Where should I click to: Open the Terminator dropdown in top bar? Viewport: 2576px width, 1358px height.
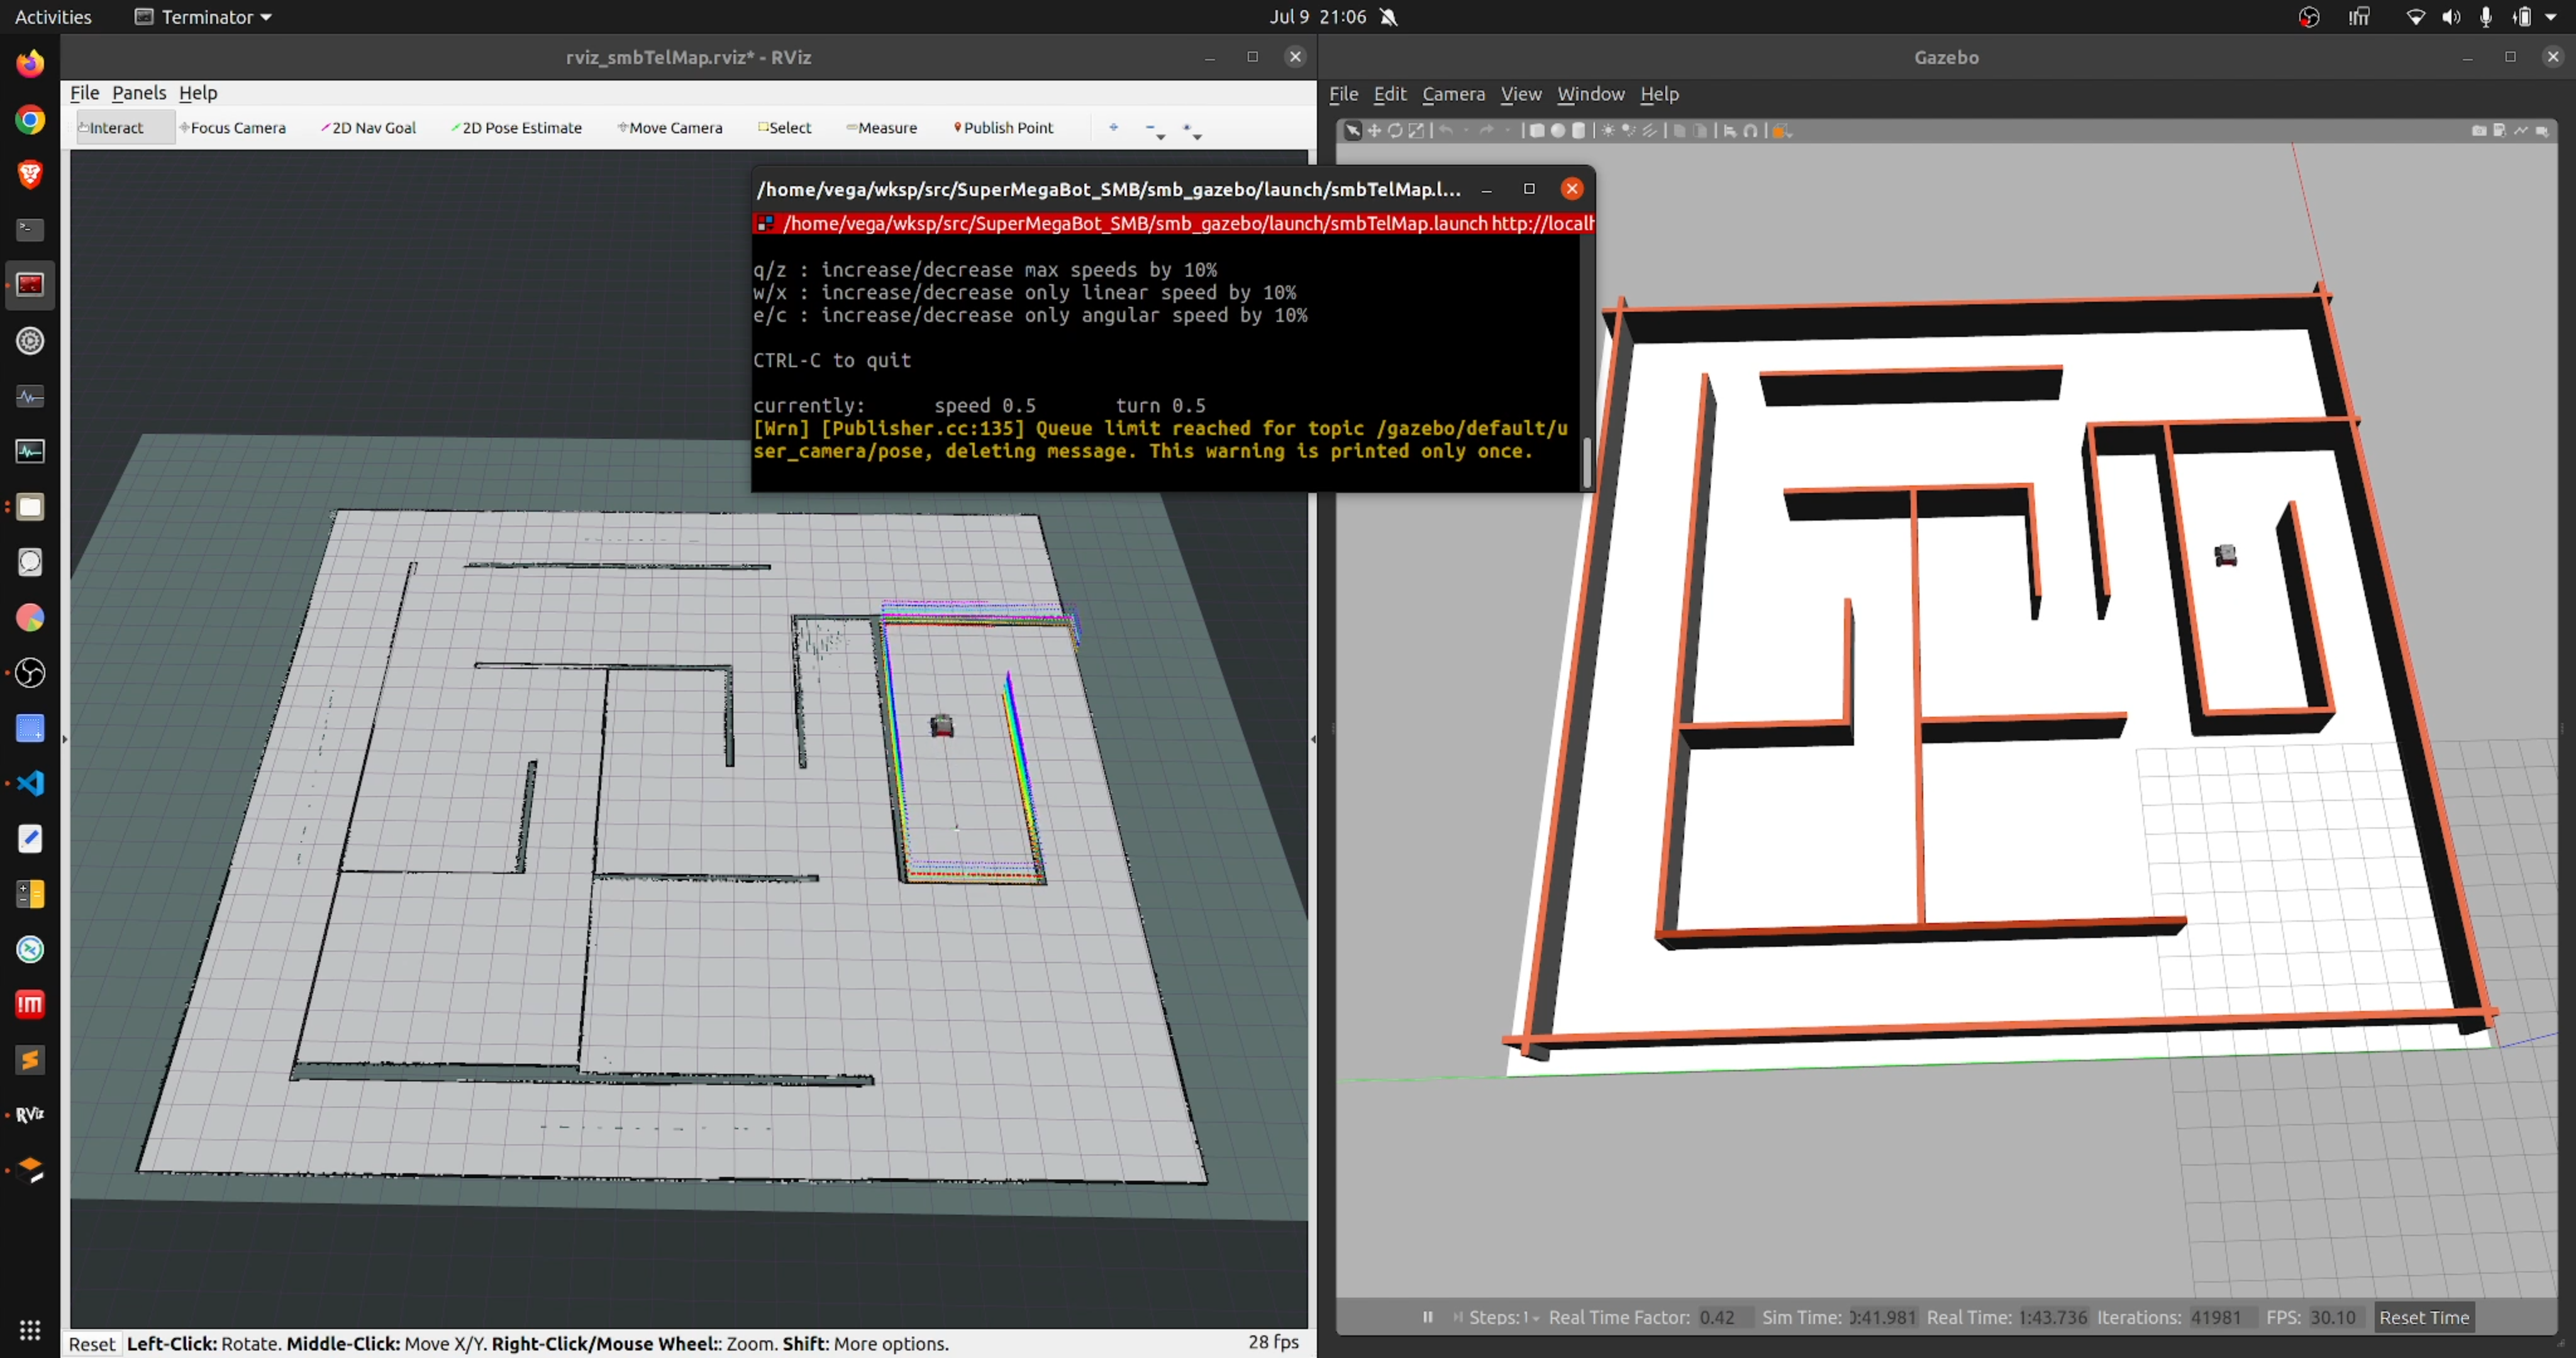[x=204, y=17]
